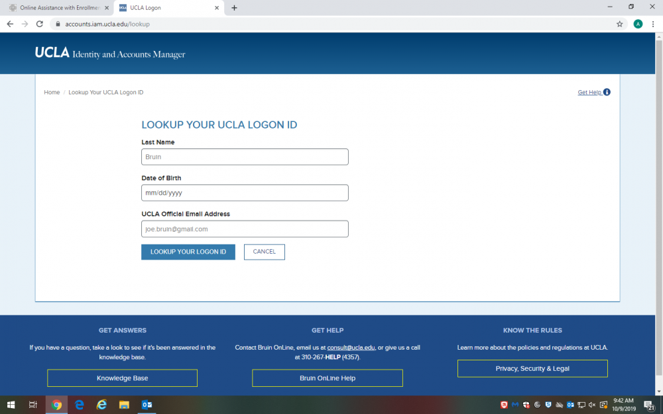Click the browser forward arrow
The image size is (663, 414).
point(25,24)
